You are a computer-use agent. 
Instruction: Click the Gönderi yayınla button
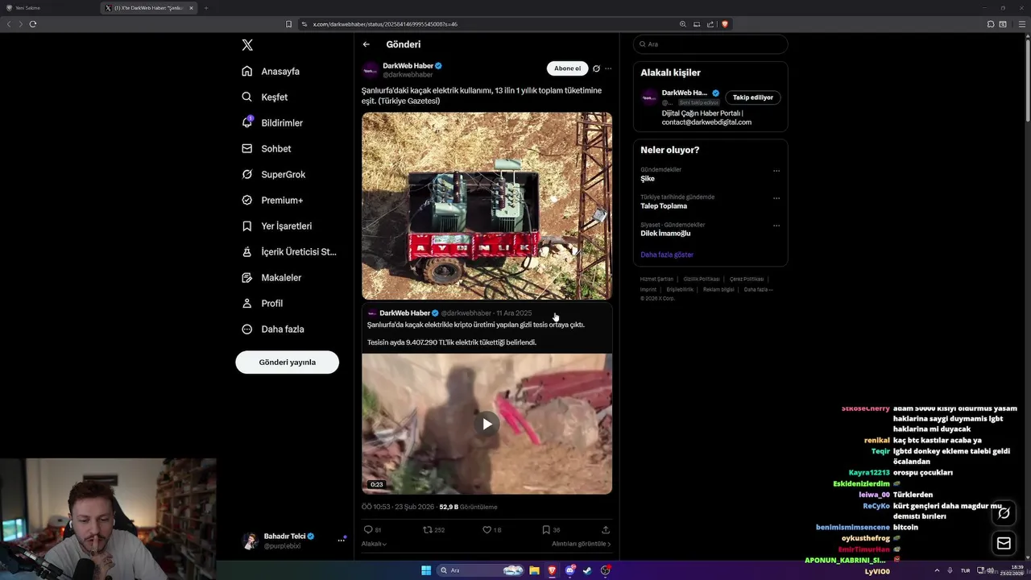287,362
